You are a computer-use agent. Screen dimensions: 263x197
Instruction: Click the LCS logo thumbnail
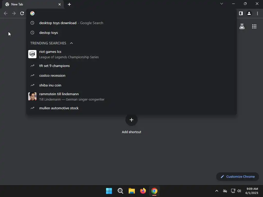(x=32, y=54)
